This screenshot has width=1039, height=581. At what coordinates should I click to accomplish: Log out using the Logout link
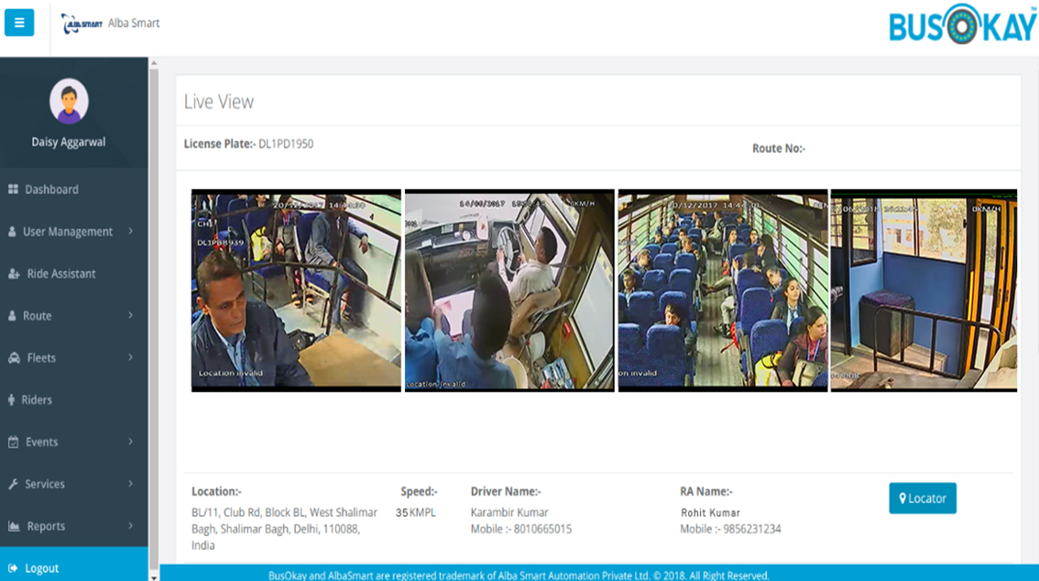coord(41,568)
